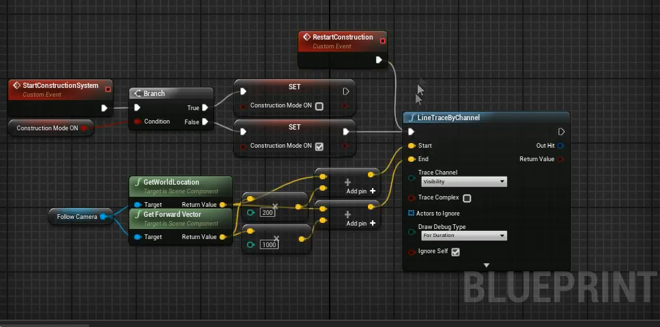Click the Branch node False output pin
The image size is (660, 327).
pos(205,122)
